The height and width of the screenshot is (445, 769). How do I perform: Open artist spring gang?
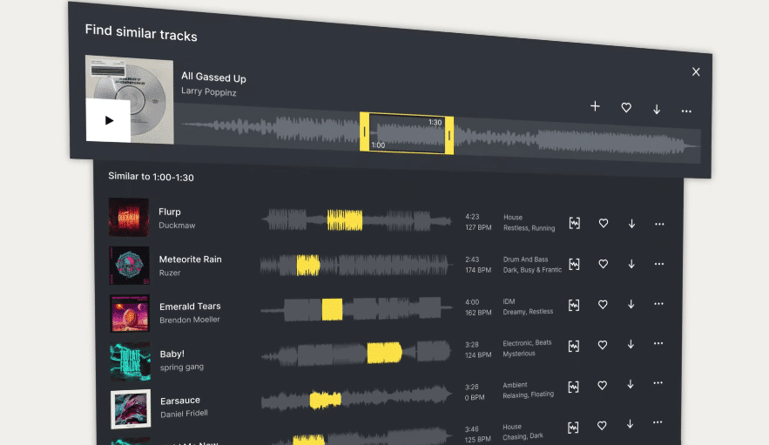tap(182, 367)
